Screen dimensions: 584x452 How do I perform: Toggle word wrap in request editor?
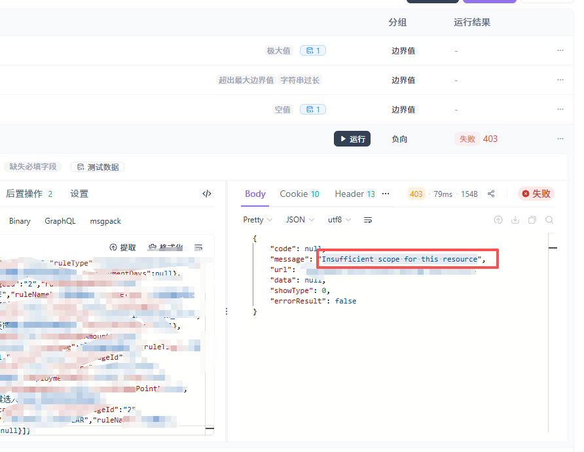[198, 248]
